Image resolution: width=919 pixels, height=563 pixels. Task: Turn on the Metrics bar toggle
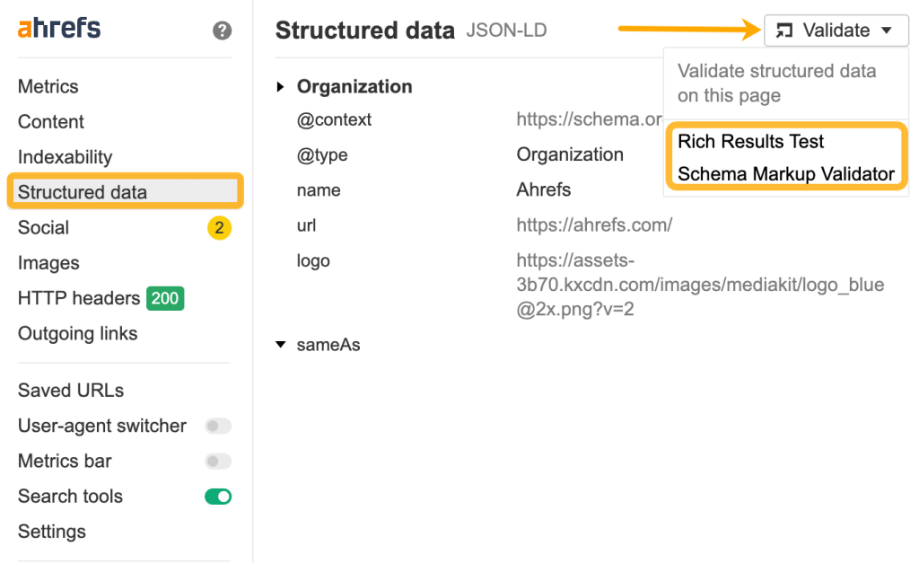point(218,461)
